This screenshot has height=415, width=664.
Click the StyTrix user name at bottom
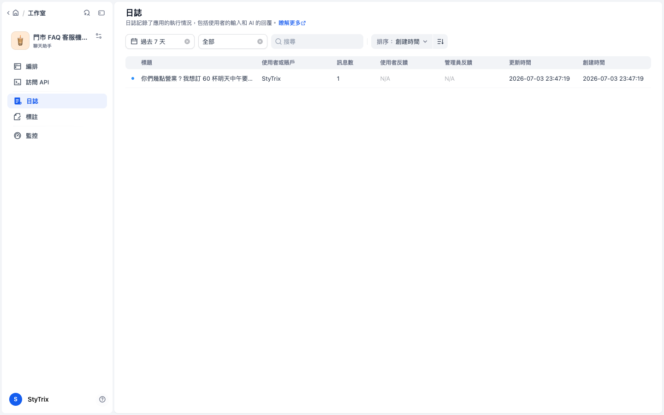coord(38,399)
